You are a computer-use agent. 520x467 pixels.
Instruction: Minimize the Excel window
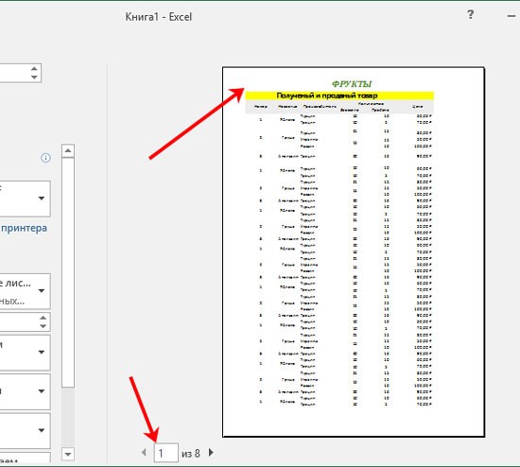(x=511, y=15)
